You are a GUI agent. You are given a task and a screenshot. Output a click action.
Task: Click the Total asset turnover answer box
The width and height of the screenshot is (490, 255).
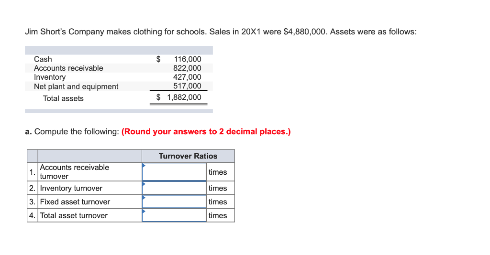(174, 215)
